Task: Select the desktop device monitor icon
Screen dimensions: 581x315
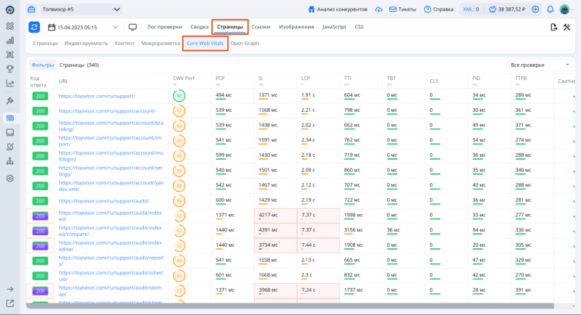Action: coord(133,27)
